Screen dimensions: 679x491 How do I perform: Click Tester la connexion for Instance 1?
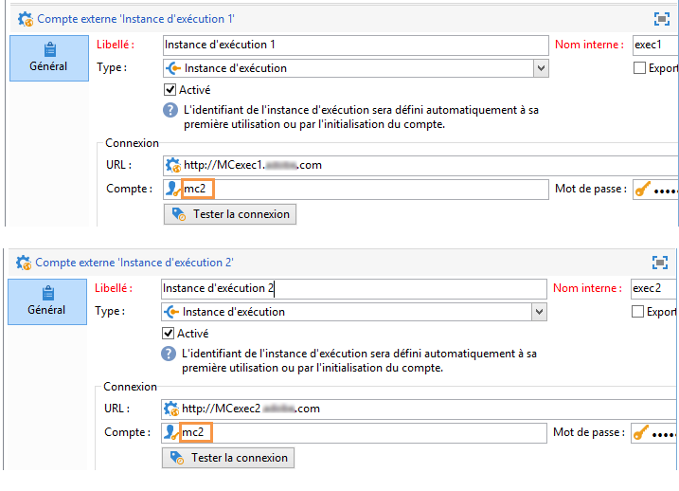(x=230, y=214)
